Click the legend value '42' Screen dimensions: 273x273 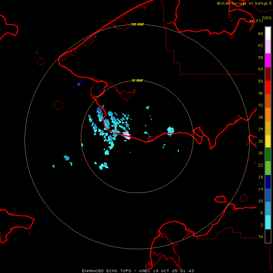point(261,105)
